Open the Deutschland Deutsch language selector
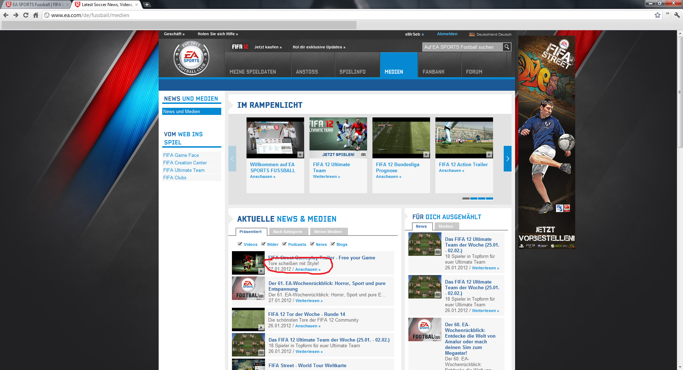 490,35
